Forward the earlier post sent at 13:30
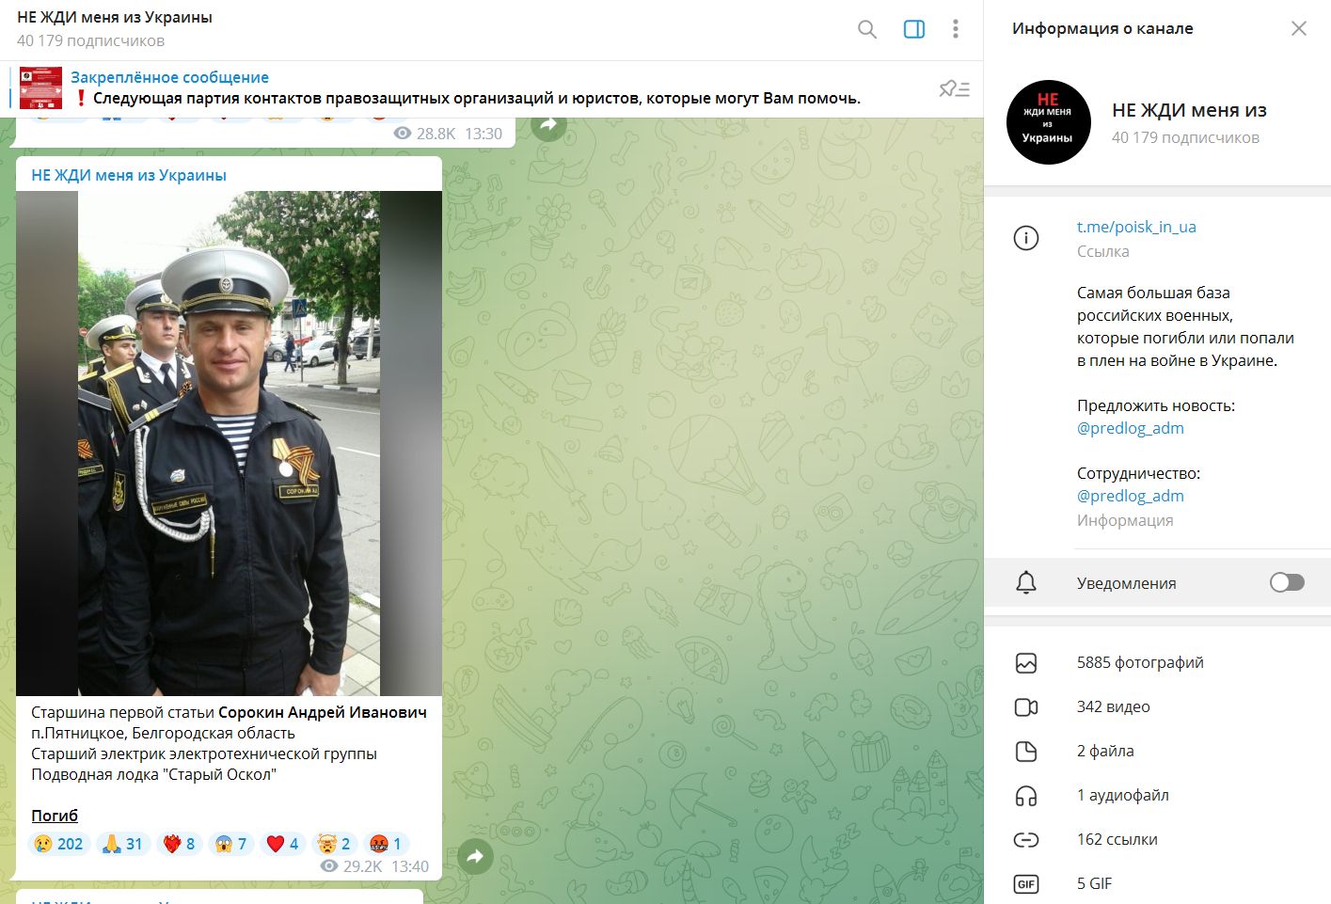This screenshot has height=904, width=1331. click(548, 125)
